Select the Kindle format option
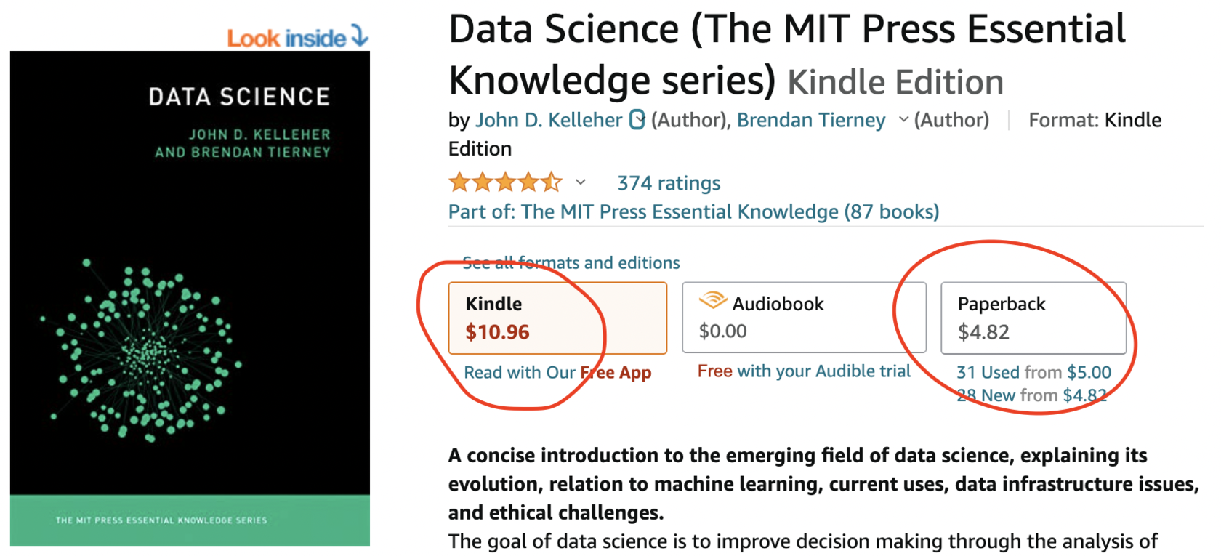Screen dimensions: 1221x556 click(x=557, y=318)
